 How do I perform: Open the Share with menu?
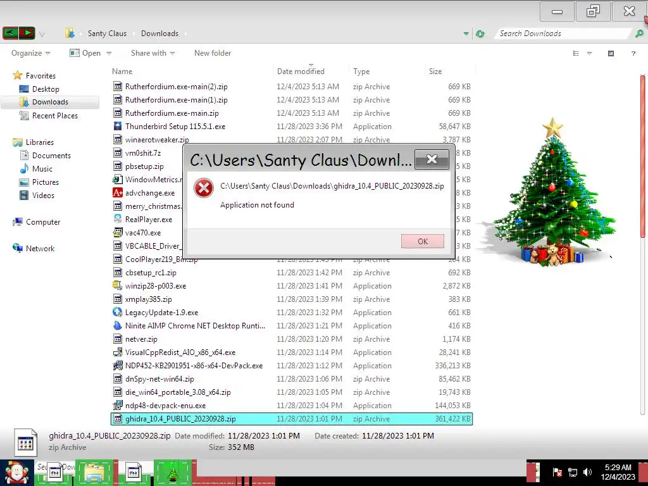153,53
